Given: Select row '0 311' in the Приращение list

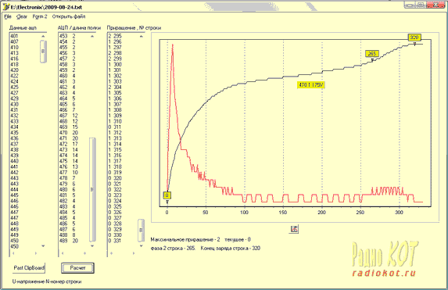Looking at the screenshot, I should click(115, 127).
